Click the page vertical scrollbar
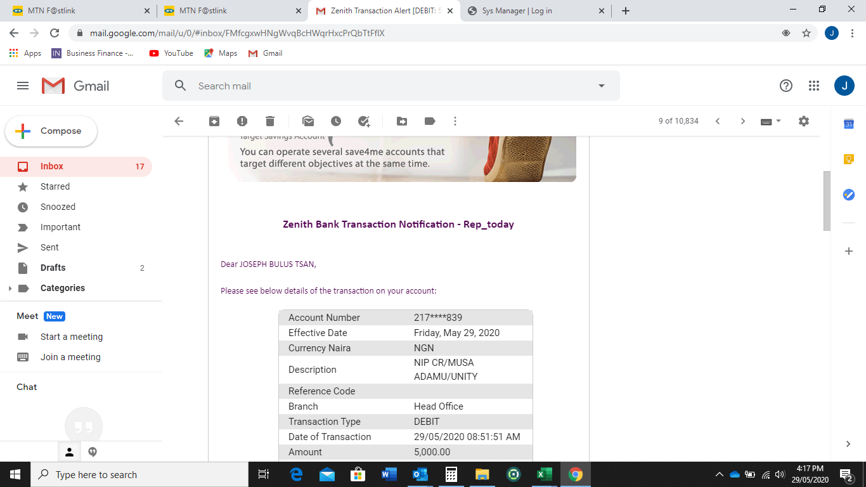Screen dimensions: 866x487 click(827, 200)
